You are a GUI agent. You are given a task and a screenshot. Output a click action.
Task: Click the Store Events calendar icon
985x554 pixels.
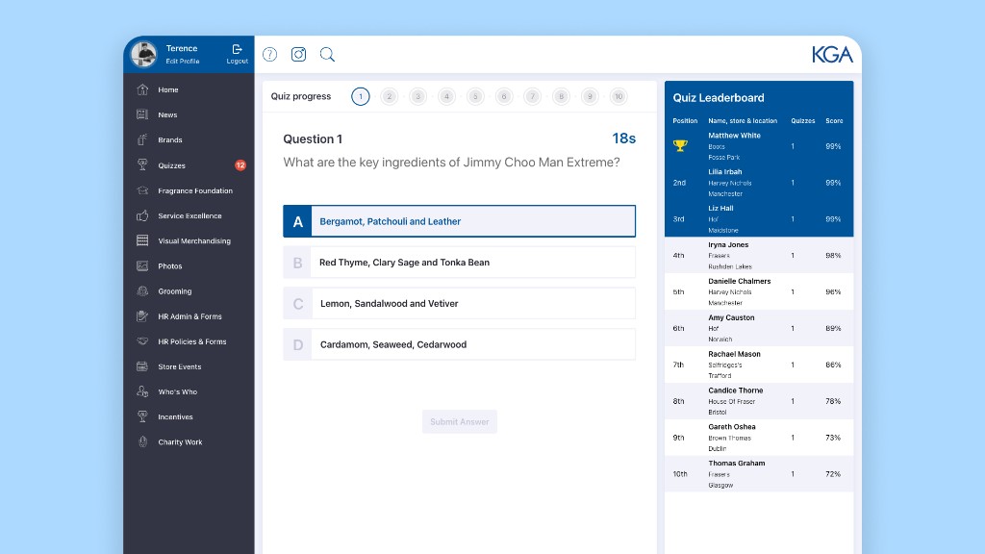click(142, 366)
